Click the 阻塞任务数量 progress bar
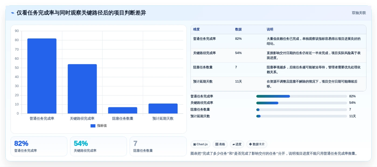The image size is (377, 167). click(x=302, y=109)
